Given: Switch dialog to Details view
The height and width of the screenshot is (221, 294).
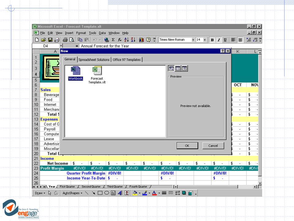Looking at the screenshot, I should [184, 68].
